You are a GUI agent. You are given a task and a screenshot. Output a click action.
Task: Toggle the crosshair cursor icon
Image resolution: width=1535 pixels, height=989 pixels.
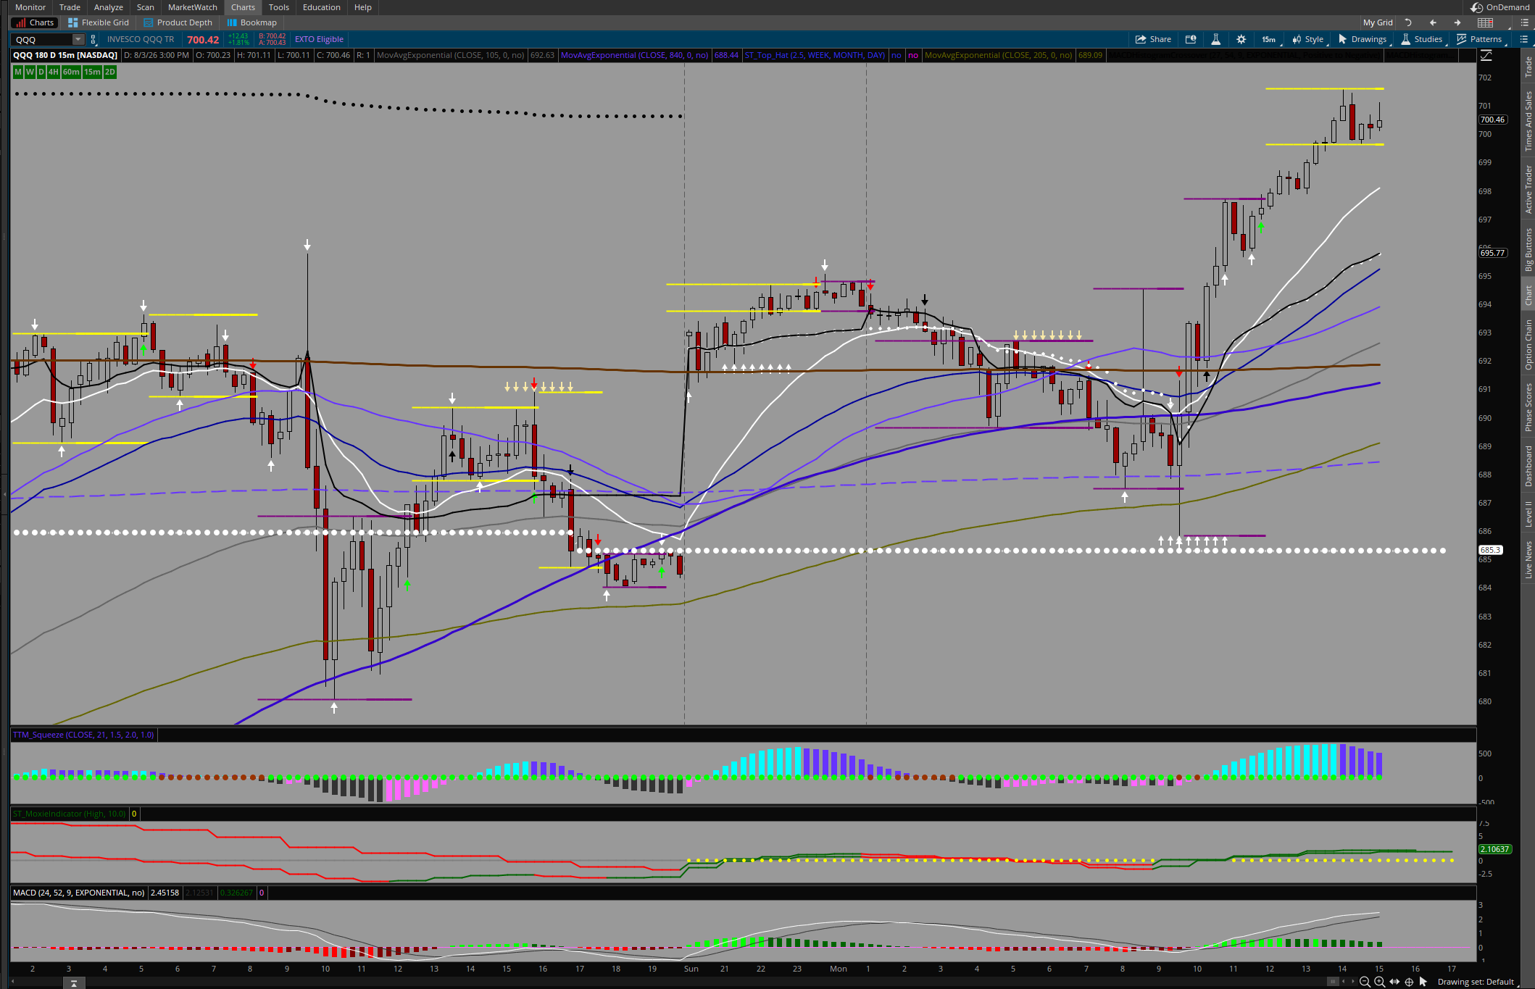pyautogui.click(x=1409, y=982)
